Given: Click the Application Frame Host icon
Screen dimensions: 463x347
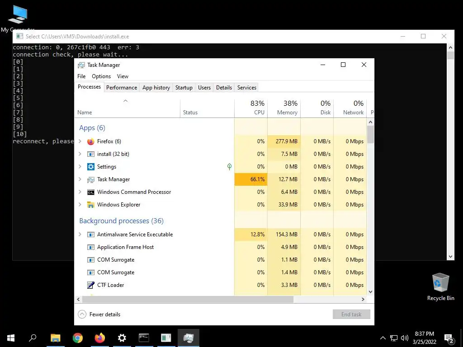Looking at the screenshot, I should [90, 247].
